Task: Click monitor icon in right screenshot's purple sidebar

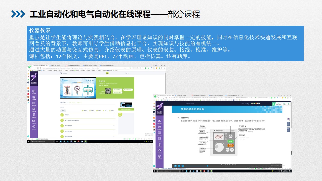Action: coord(159,121)
